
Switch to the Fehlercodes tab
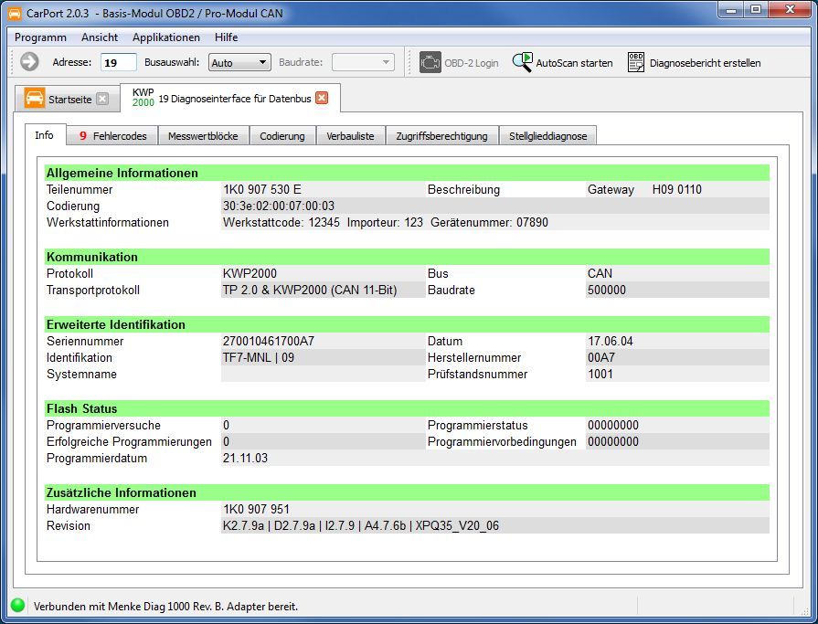112,136
